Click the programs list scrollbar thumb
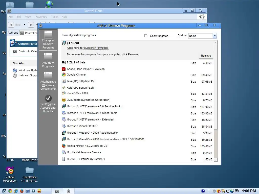 pos(215,87)
